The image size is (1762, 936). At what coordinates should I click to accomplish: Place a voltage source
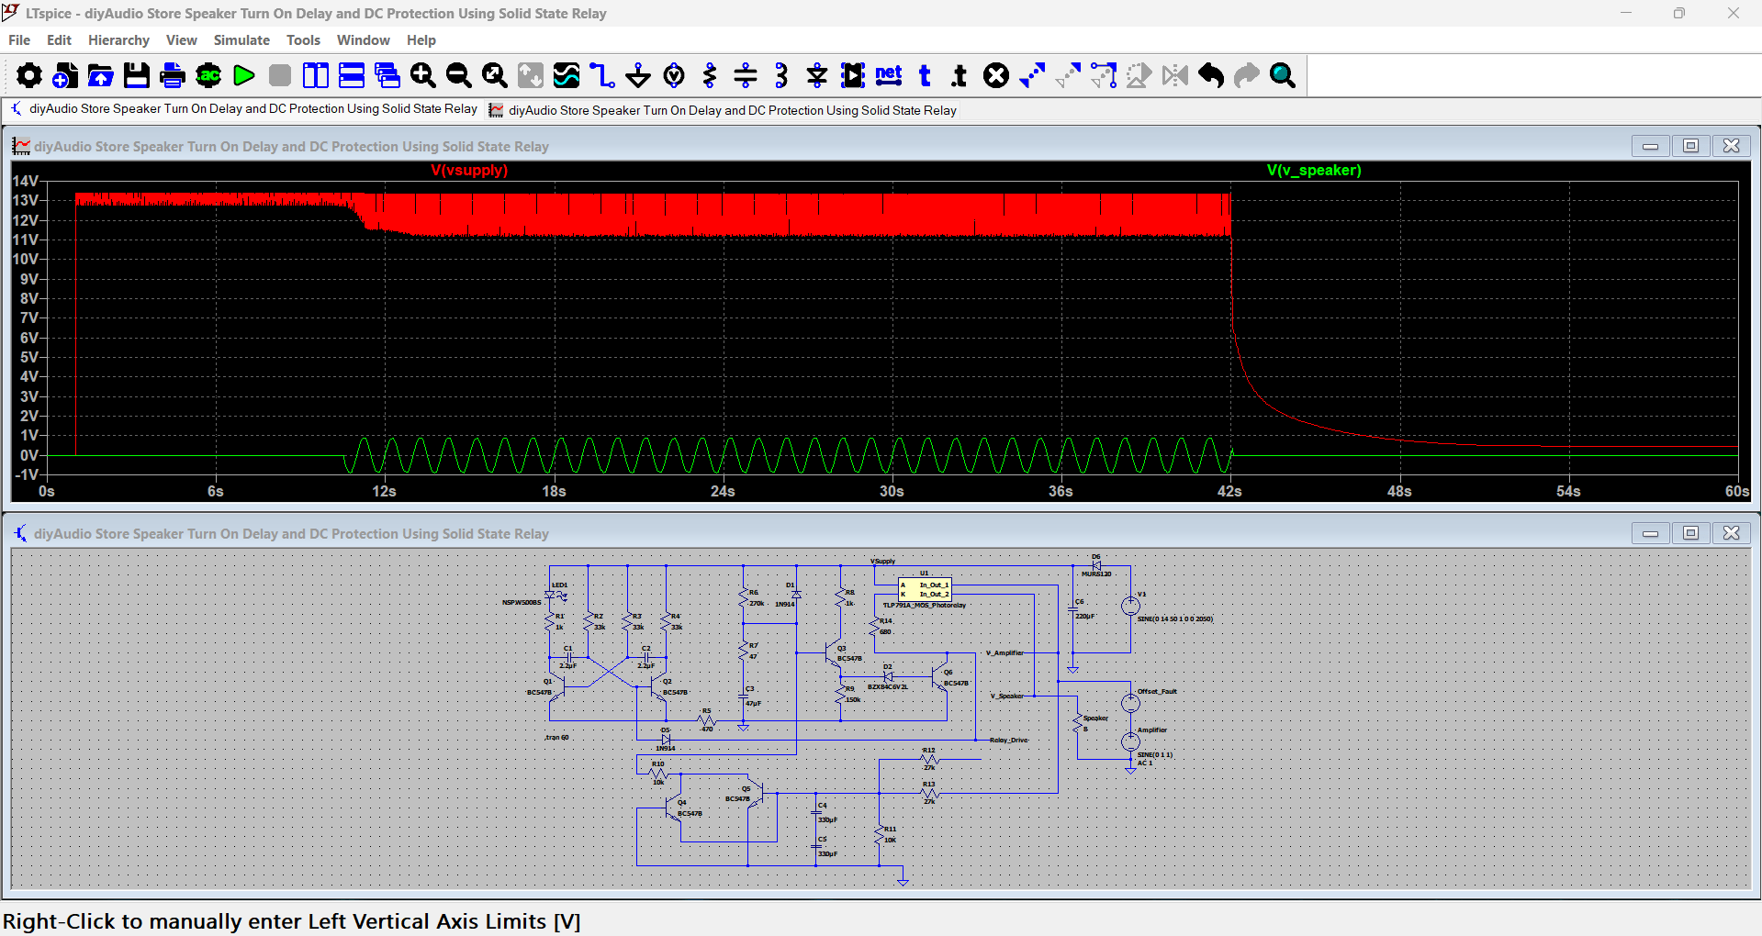click(x=674, y=75)
